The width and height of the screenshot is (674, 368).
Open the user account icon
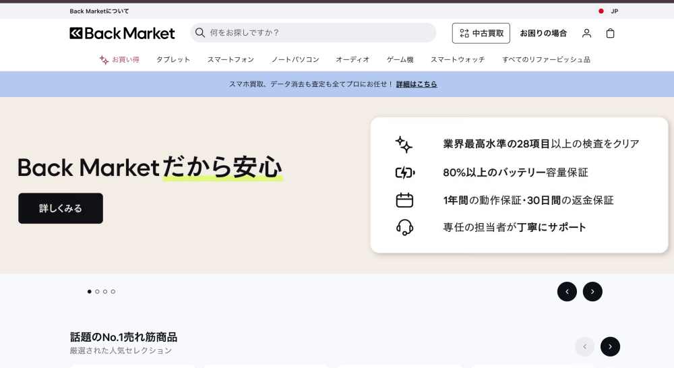click(x=586, y=33)
